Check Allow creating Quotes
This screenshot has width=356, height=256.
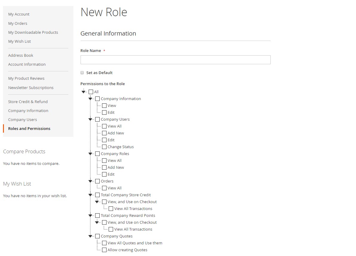[104, 250]
